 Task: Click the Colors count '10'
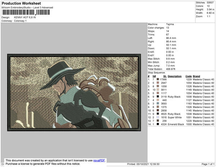coord(208,6)
